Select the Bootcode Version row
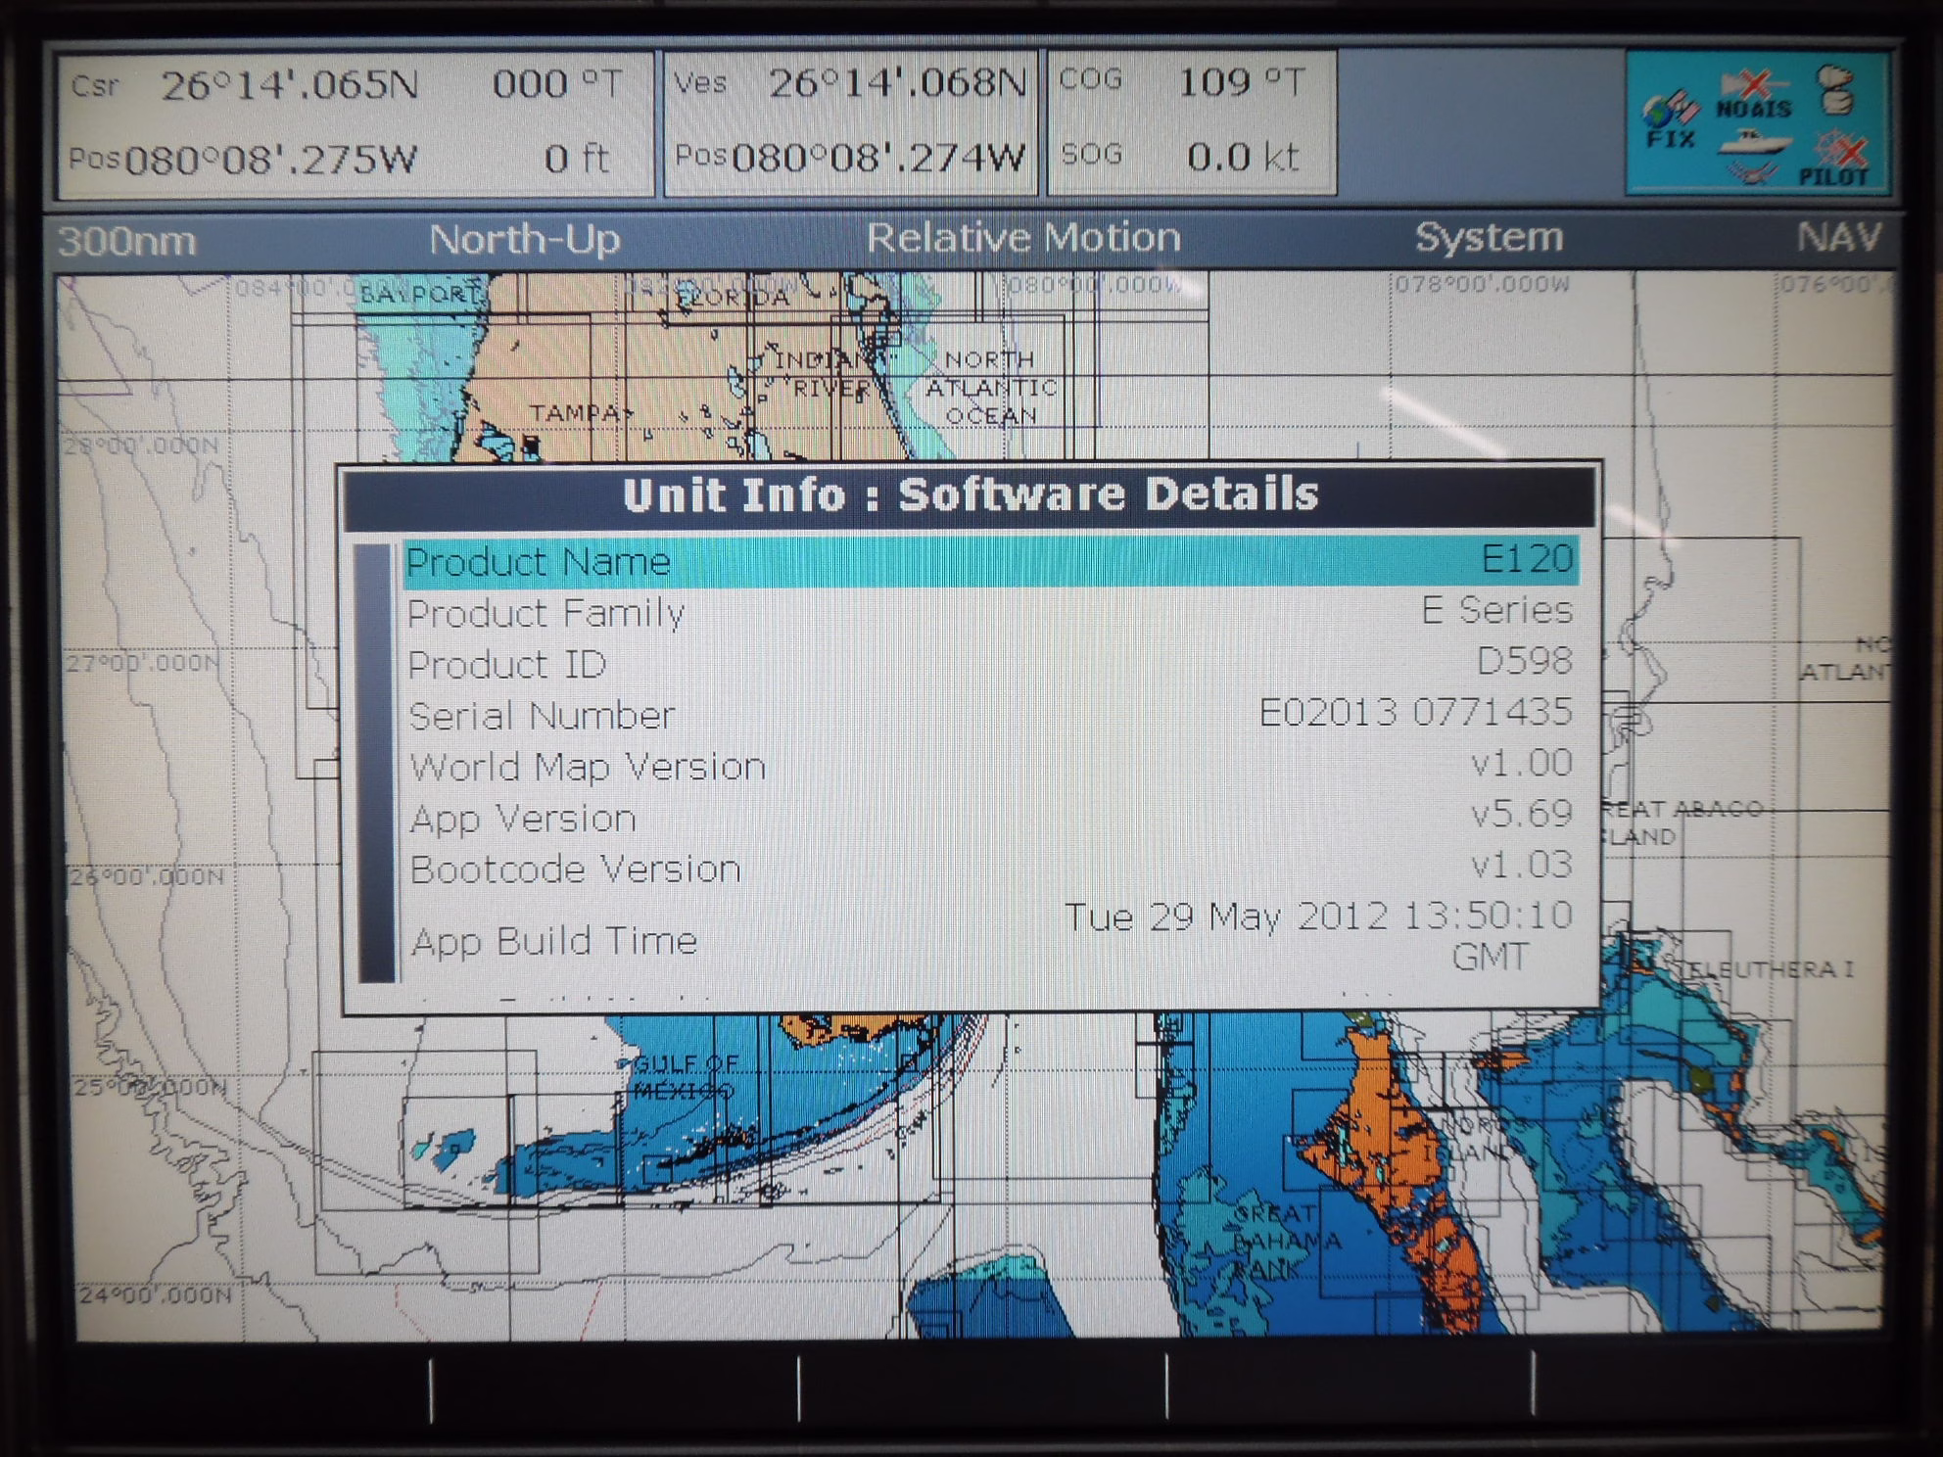Image resolution: width=1943 pixels, height=1457 pixels. pyautogui.click(x=989, y=868)
